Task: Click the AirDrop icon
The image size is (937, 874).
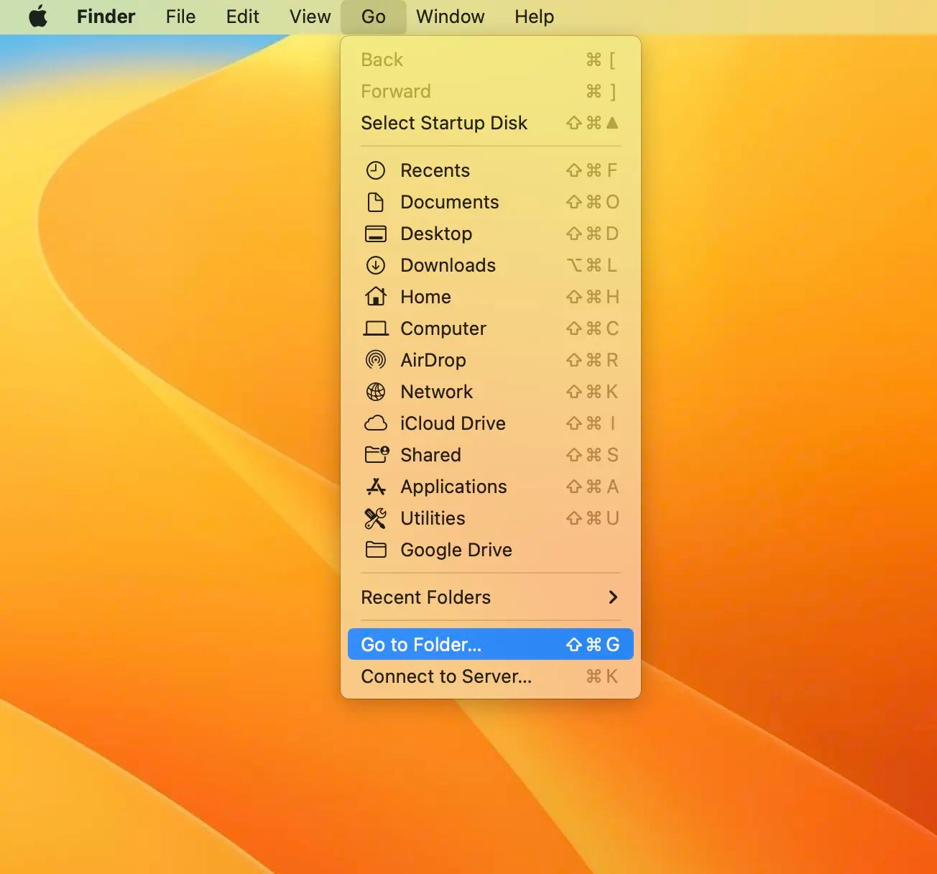Action: pyautogui.click(x=375, y=360)
